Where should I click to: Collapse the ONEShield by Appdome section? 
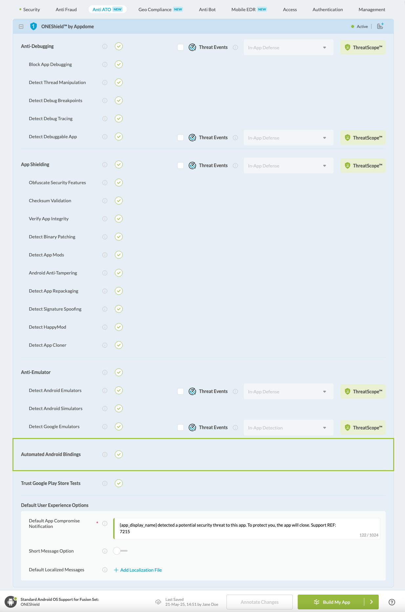coord(21,26)
